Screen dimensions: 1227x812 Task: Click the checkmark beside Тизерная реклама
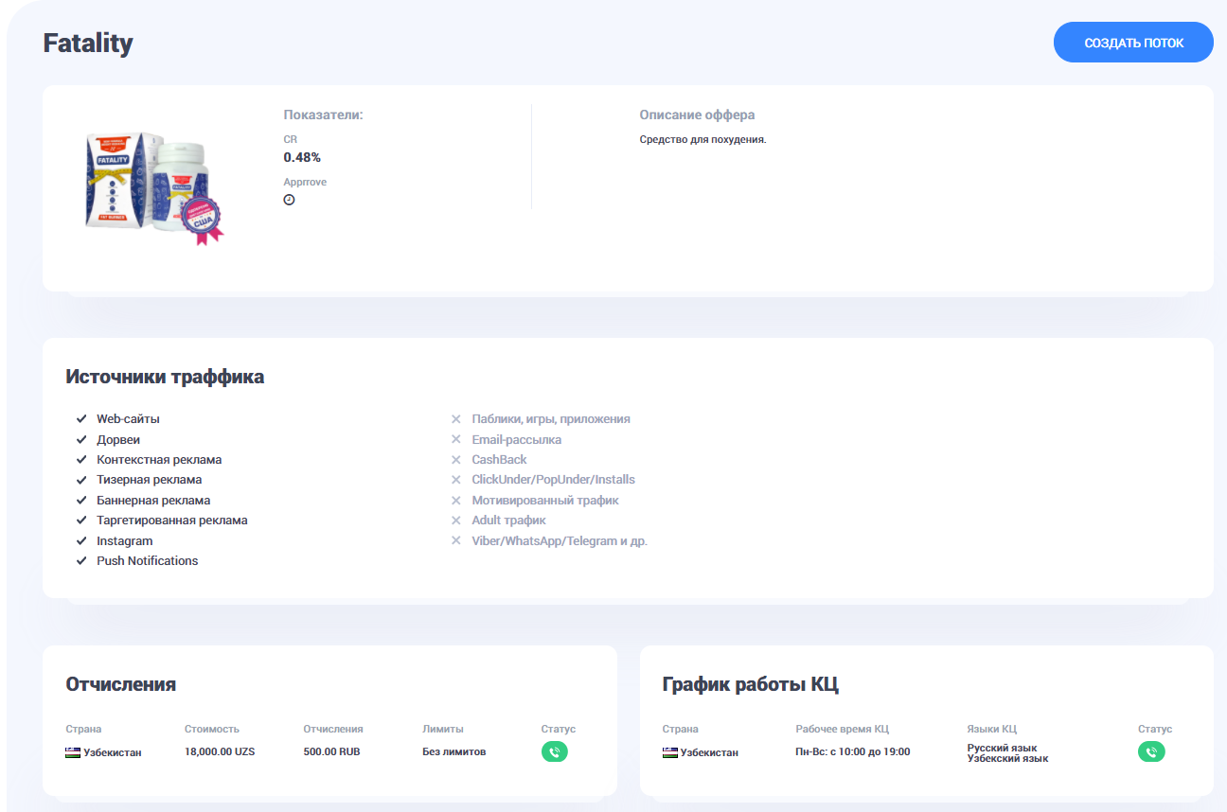pos(81,480)
